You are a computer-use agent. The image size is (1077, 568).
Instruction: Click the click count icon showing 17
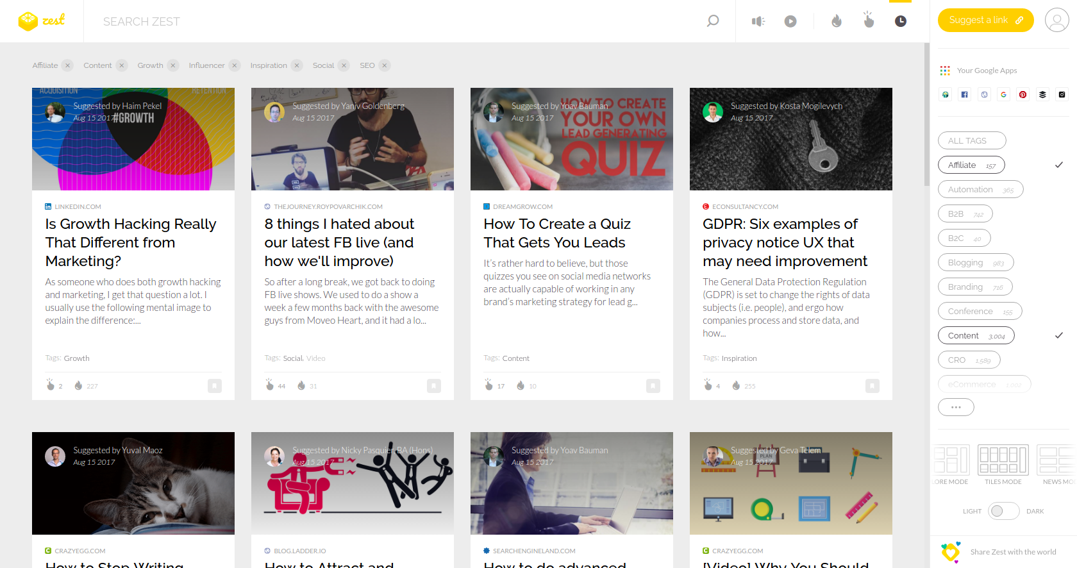[x=489, y=385]
